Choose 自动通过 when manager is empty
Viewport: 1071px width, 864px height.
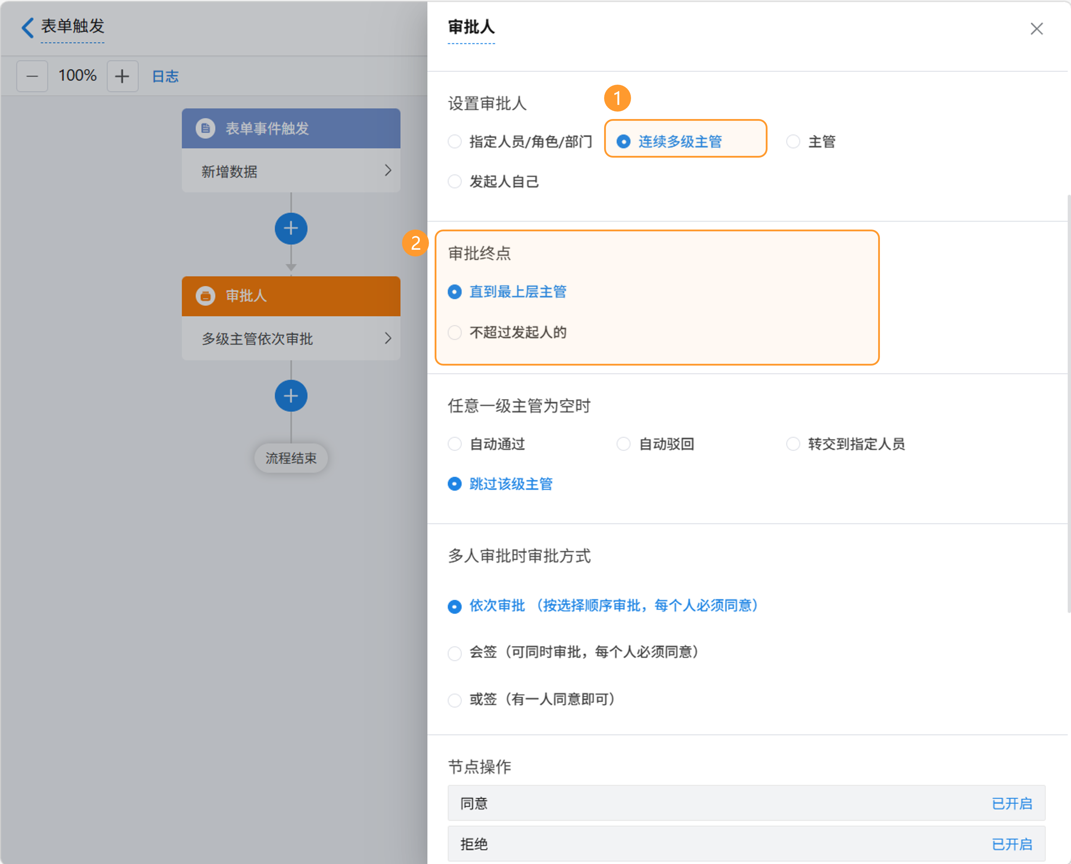455,444
